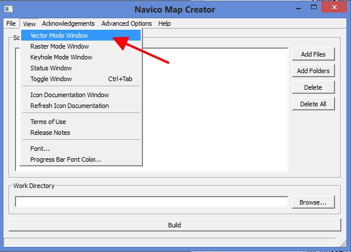
Task: View the Release Notes
Action: (x=50, y=133)
